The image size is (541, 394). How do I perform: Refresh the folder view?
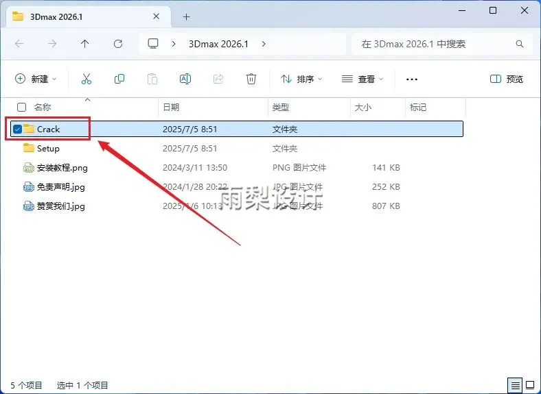click(118, 44)
